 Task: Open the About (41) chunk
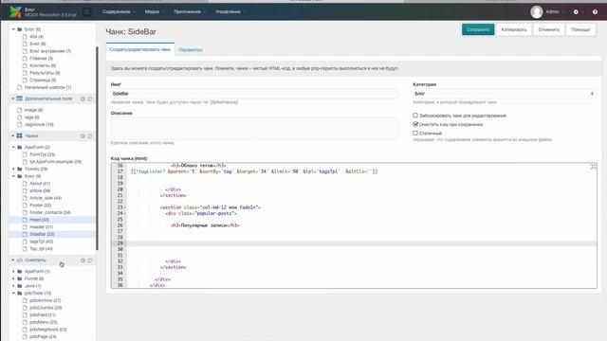tap(40, 183)
